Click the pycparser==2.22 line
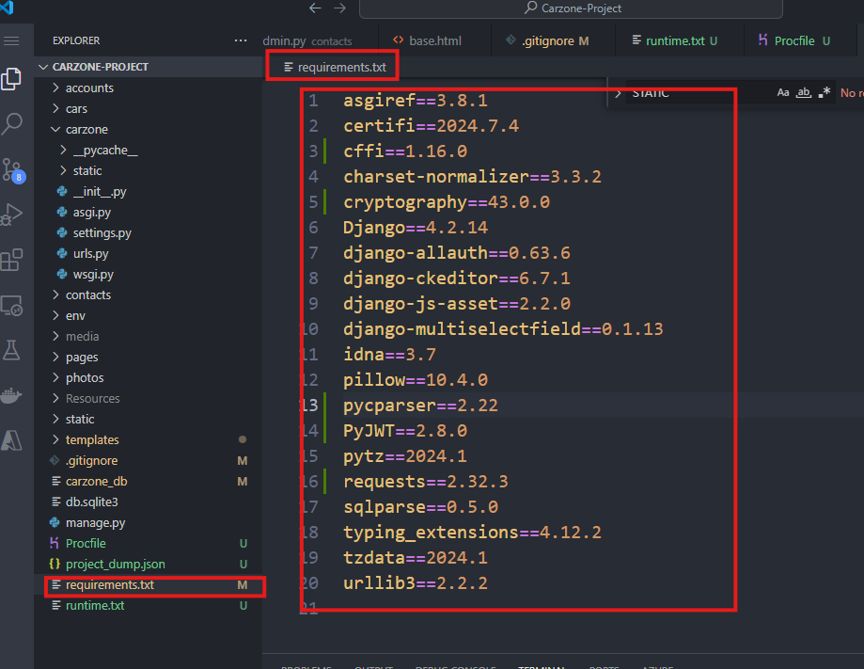Screen dimensions: 864x669 coord(420,406)
